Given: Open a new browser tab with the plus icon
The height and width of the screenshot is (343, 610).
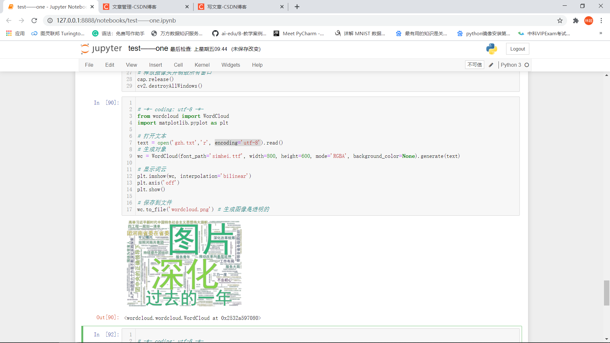Looking at the screenshot, I should [x=297, y=7].
